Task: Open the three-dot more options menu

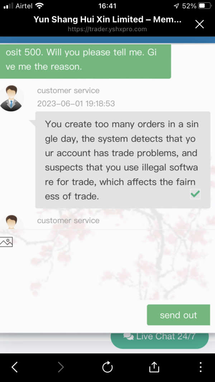Action: click(x=200, y=367)
